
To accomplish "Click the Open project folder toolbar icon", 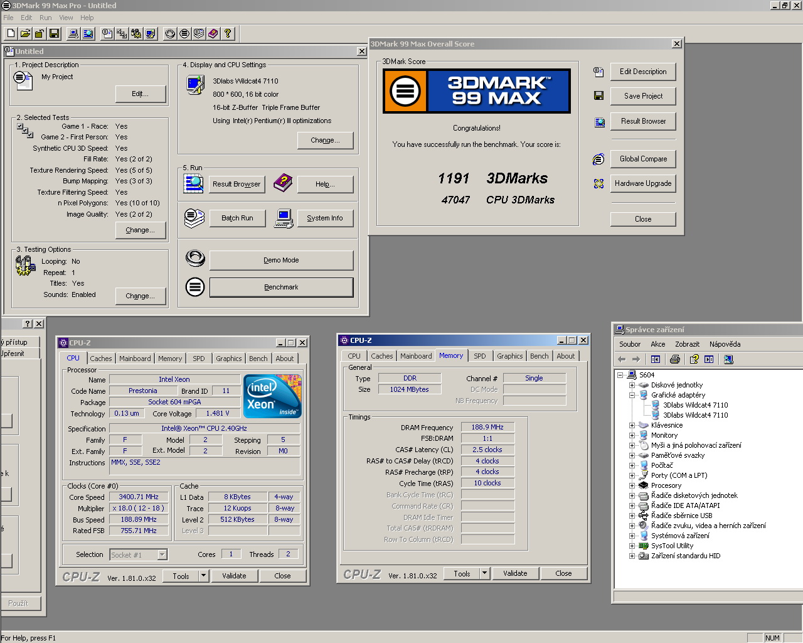I will point(26,33).
